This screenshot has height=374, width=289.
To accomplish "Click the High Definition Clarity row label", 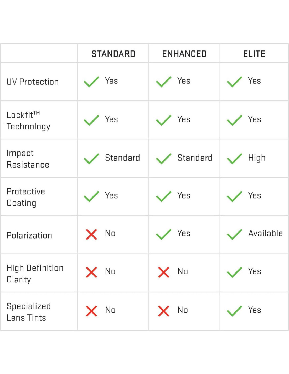I will point(35,274).
